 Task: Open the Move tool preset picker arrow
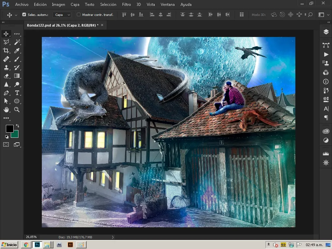(x=16, y=15)
